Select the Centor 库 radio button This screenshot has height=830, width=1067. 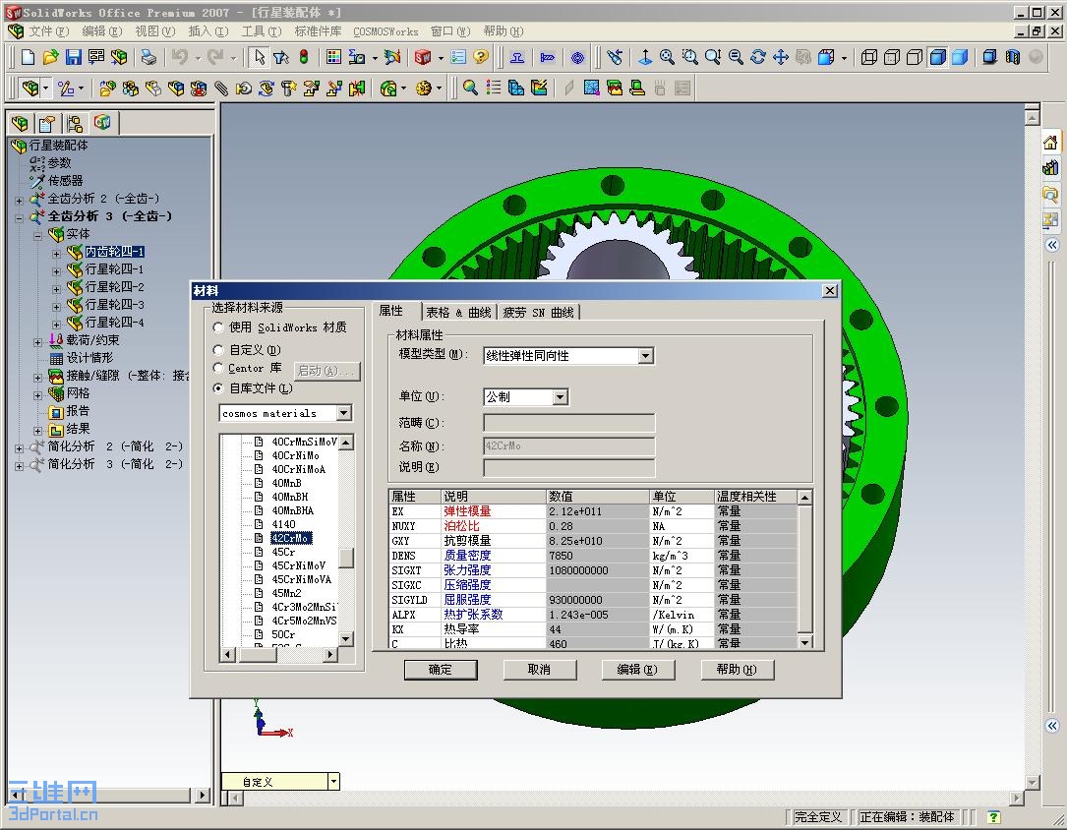point(218,368)
